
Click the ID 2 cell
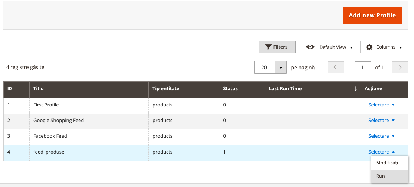tap(16, 121)
